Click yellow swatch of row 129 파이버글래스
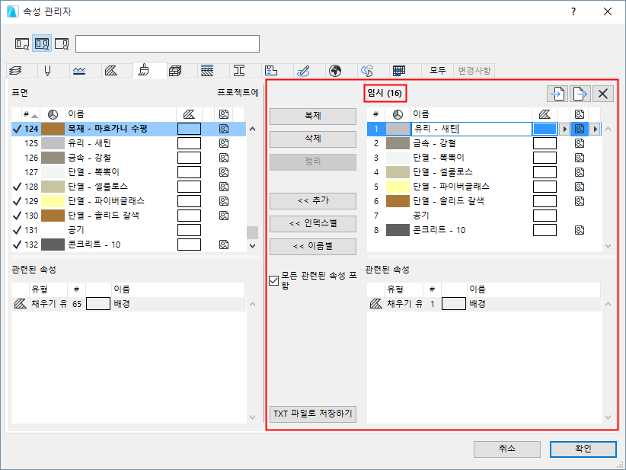The image size is (626, 470). [53, 201]
